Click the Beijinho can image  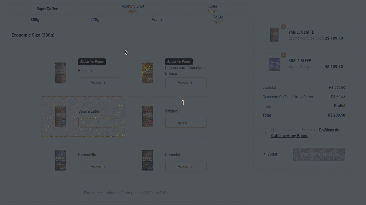(60, 73)
